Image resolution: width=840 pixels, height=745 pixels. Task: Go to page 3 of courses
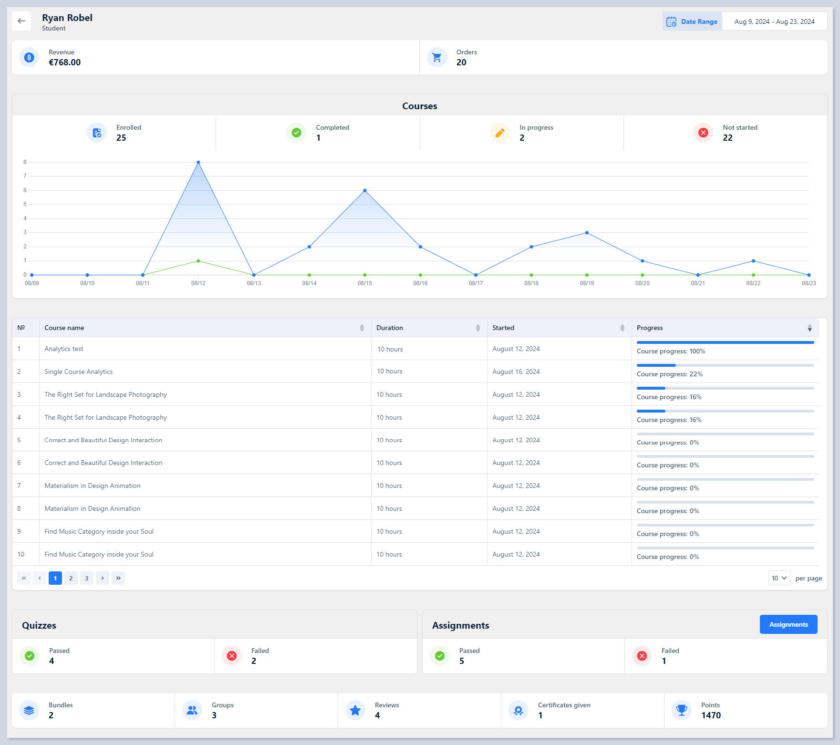[87, 578]
